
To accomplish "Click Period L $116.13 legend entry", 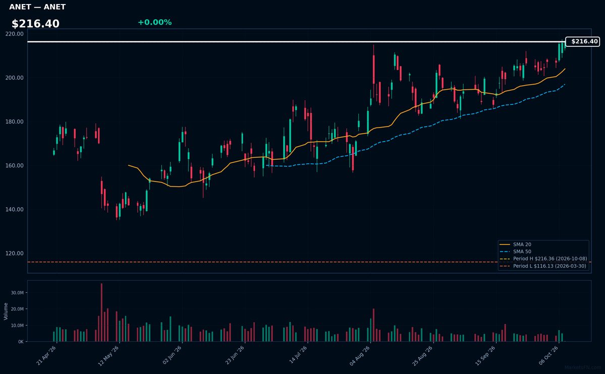I will 543,266.
